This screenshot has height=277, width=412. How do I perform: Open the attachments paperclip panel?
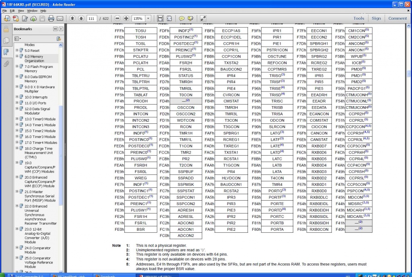click(x=6, y=64)
